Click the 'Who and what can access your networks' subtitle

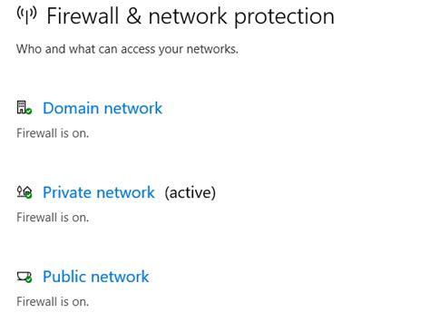(x=127, y=49)
